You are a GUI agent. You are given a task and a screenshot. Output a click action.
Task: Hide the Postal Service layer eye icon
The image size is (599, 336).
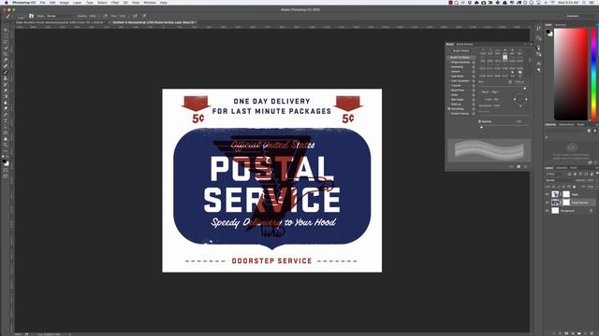pyautogui.click(x=547, y=203)
